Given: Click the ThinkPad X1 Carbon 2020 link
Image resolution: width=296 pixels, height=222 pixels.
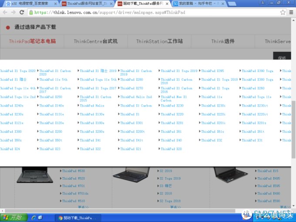Looking at the screenshot, I should (55, 73).
